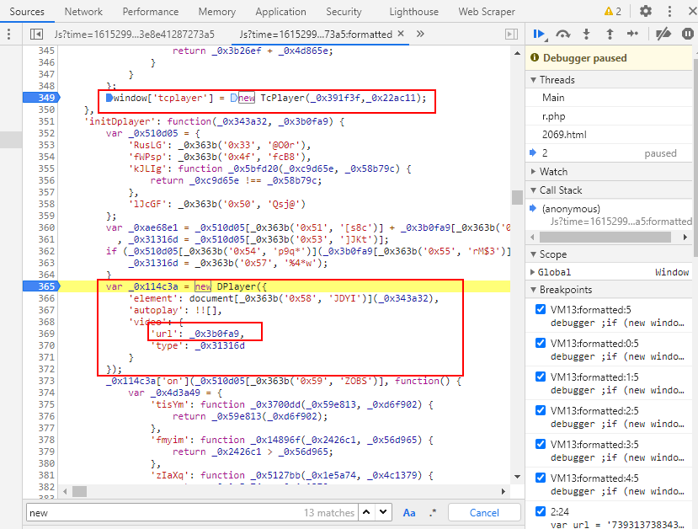Viewport: 698px width, 529px height.
Task: Click the Step out of function icon
Action: pyautogui.click(x=609, y=34)
